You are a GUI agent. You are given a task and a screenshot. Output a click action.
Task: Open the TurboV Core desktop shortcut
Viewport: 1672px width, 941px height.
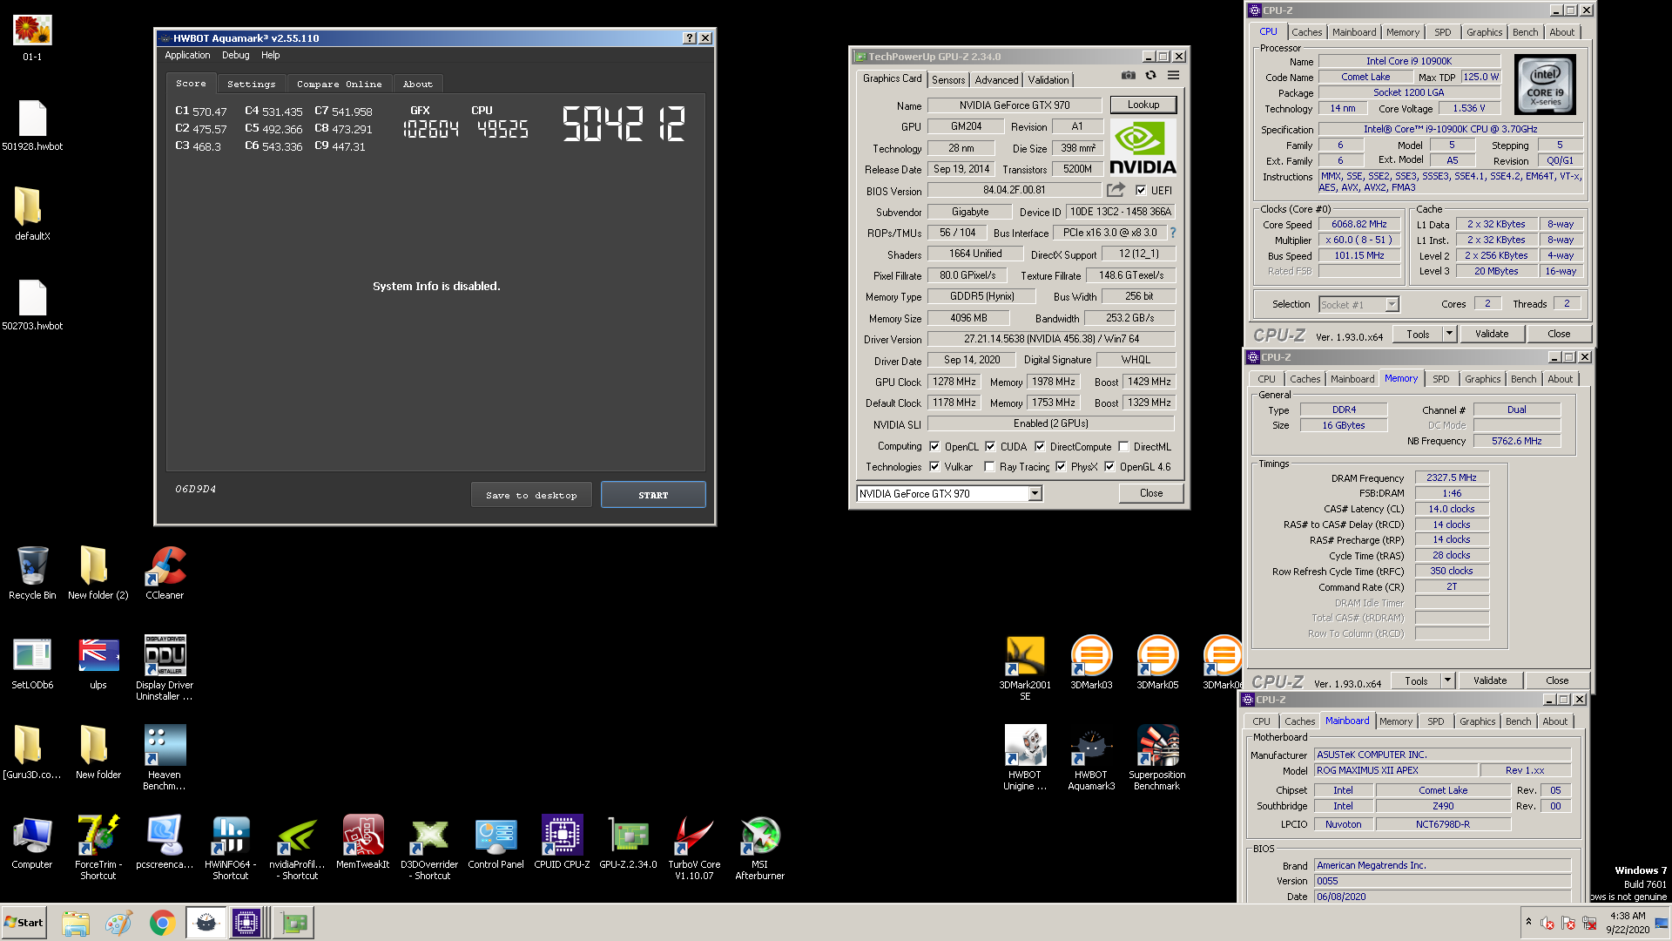coord(694,847)
